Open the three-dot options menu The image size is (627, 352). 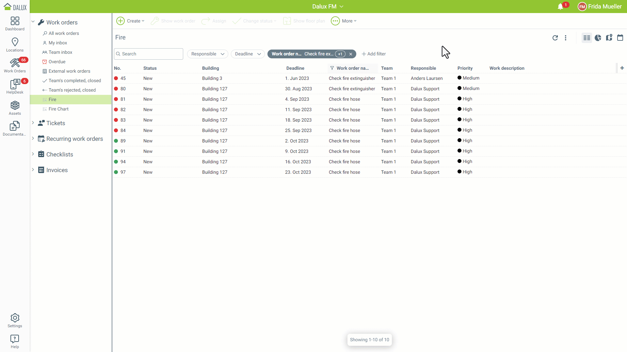566,38
